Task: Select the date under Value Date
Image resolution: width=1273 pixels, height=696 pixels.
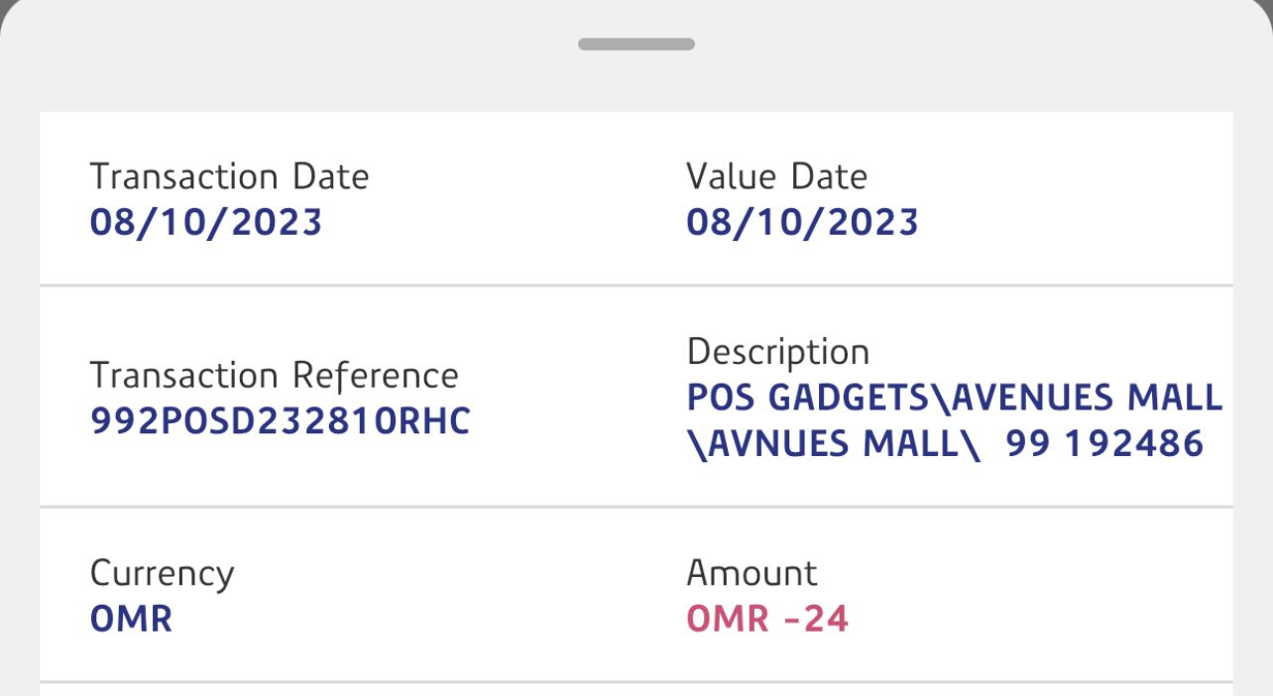Action: tap(802, 222)
